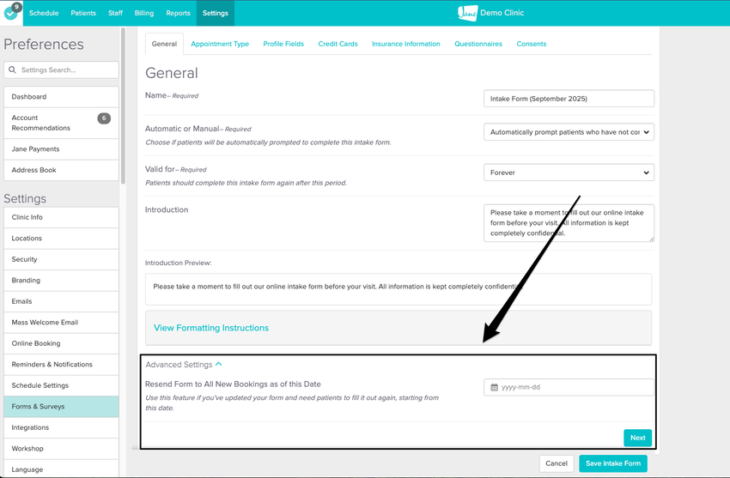Switch to the Consents tab
The image size is (730, 478).
click(532, 44)
